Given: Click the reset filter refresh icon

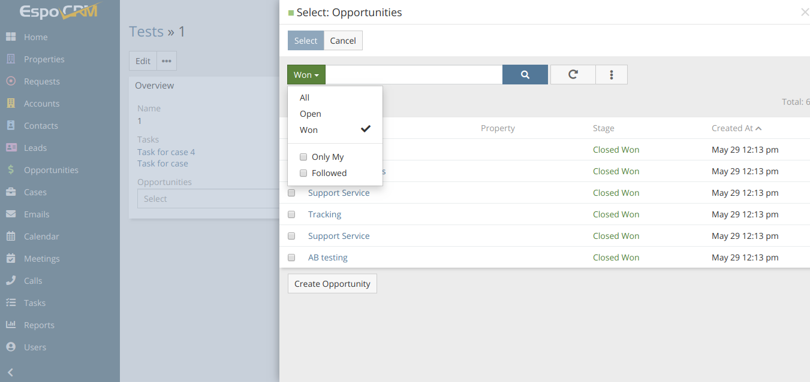Looking at the screenshot, I should [573, 75].
